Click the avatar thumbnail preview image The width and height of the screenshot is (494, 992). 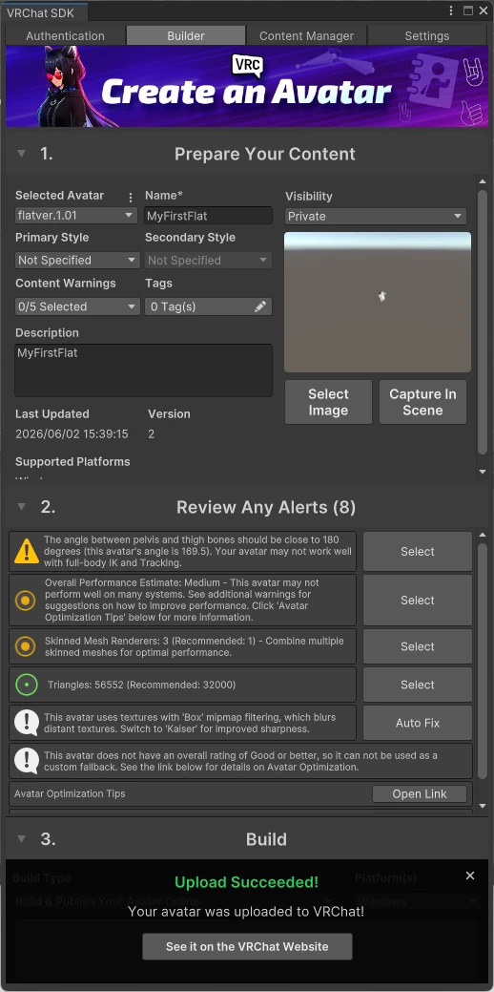pos(378,303)
